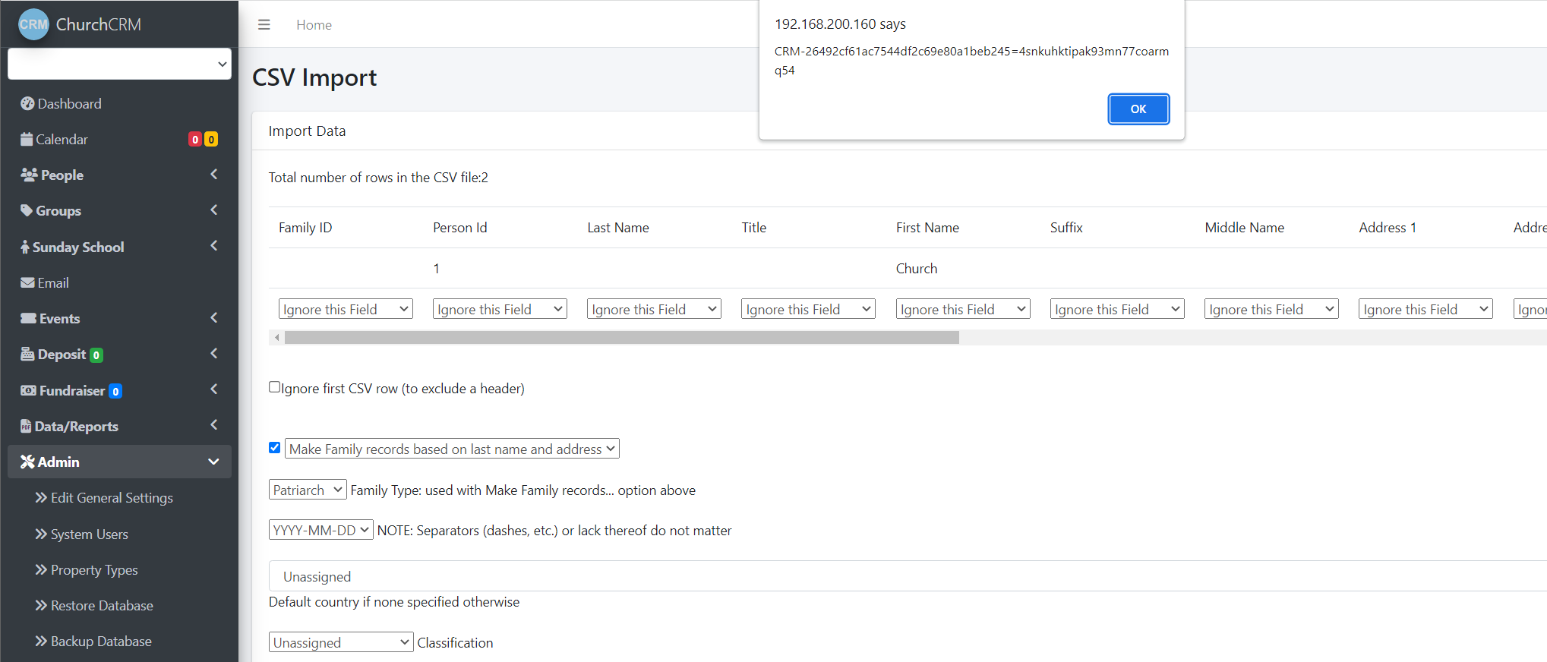1547x662 pixels.
Task: Click chevrons icon beside Restore Database
Action: pos(41,606)
